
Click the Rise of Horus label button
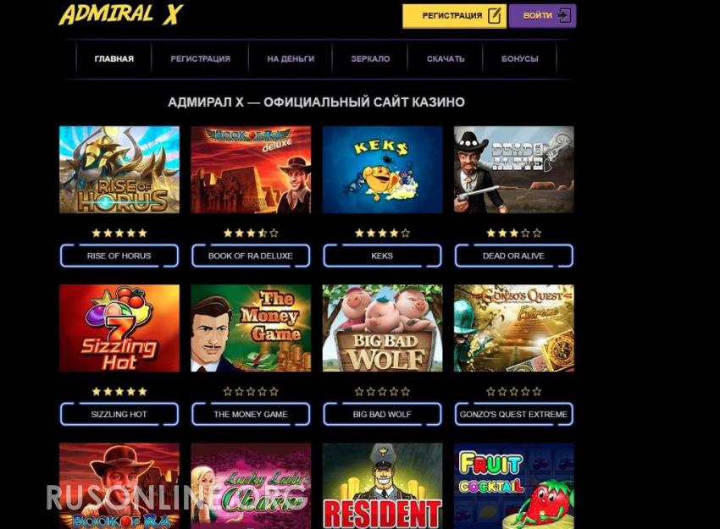pyautogui.click(x=119, y=256)
